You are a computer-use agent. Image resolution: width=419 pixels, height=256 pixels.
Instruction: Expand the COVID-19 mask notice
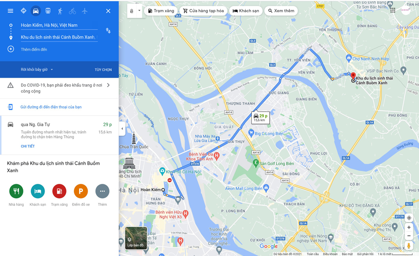coord(59,88)
